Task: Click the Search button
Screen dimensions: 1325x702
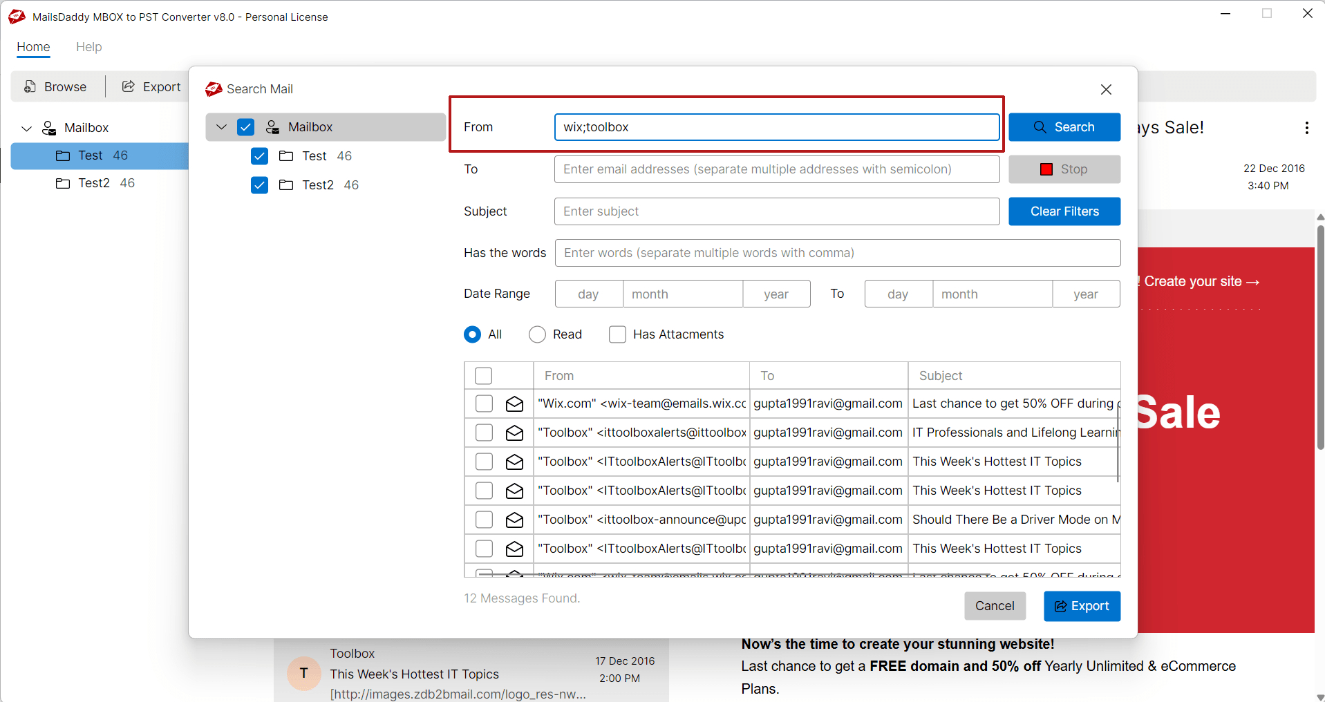Action: [x=1064, y=127]
